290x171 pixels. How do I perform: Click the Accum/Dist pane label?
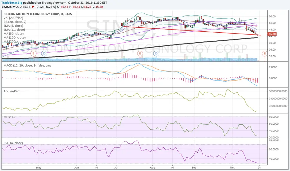12,91
